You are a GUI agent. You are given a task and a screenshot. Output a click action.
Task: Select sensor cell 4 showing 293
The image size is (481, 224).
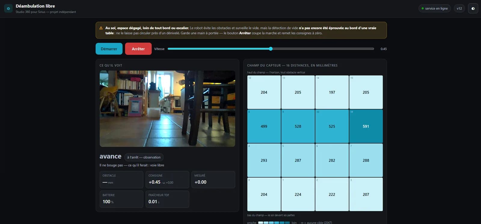point(264,160)
